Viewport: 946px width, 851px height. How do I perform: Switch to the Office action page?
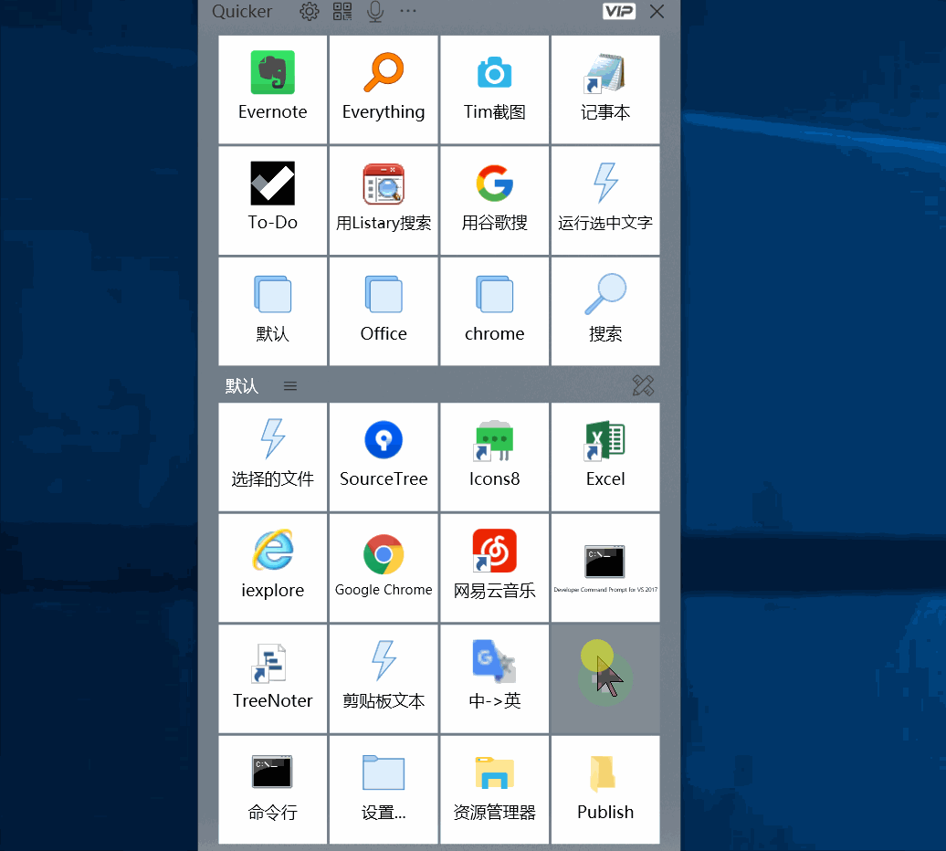coord(384,311)
